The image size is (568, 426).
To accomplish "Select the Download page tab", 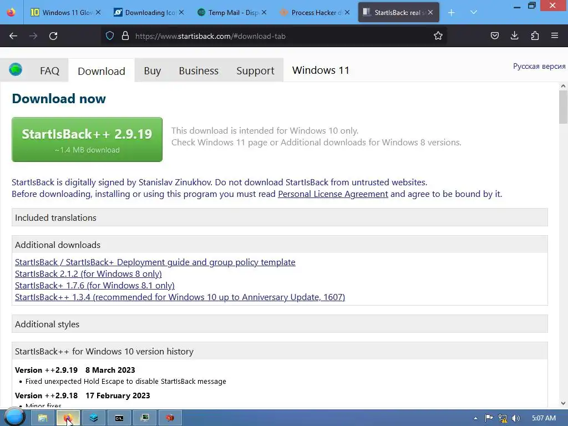I will (x=102, y=71).
